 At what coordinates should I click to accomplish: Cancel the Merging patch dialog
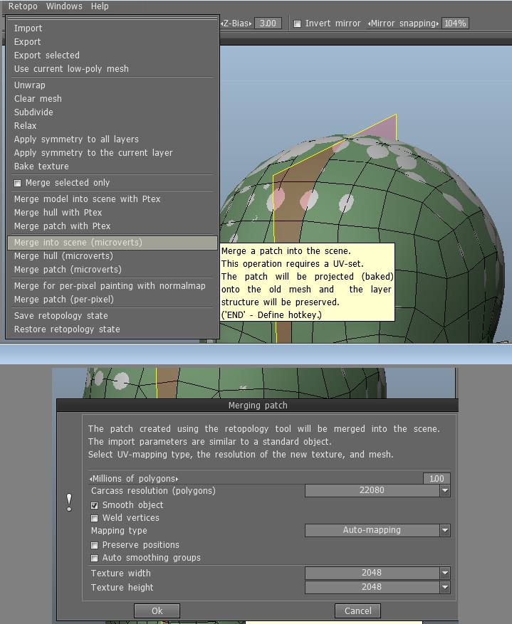click(x=357, y=611)
